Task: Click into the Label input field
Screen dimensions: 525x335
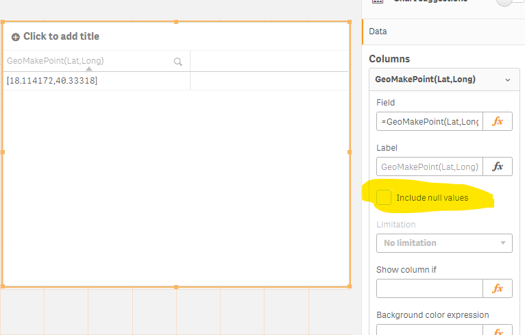Action: coord(430,166)
